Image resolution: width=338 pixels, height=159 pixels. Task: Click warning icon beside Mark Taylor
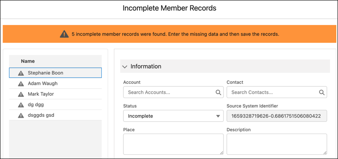(x=21, y=94)
